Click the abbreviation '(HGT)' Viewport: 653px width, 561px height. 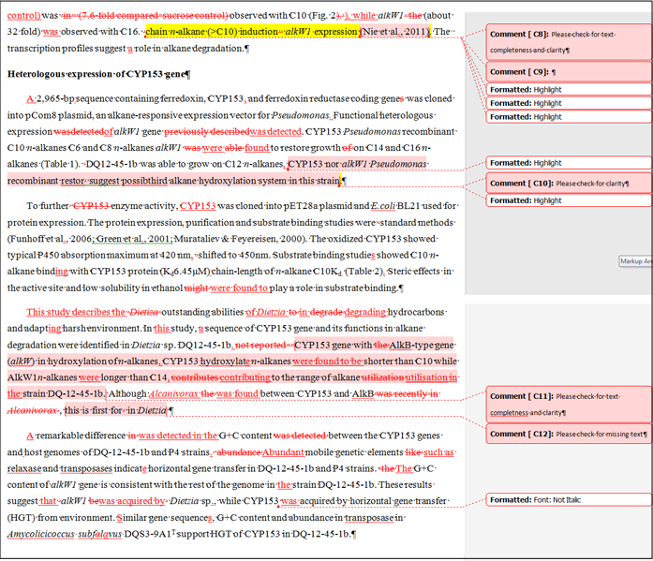[x=21, y=518]
